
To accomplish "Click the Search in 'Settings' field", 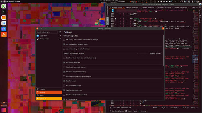I will 47,32.
